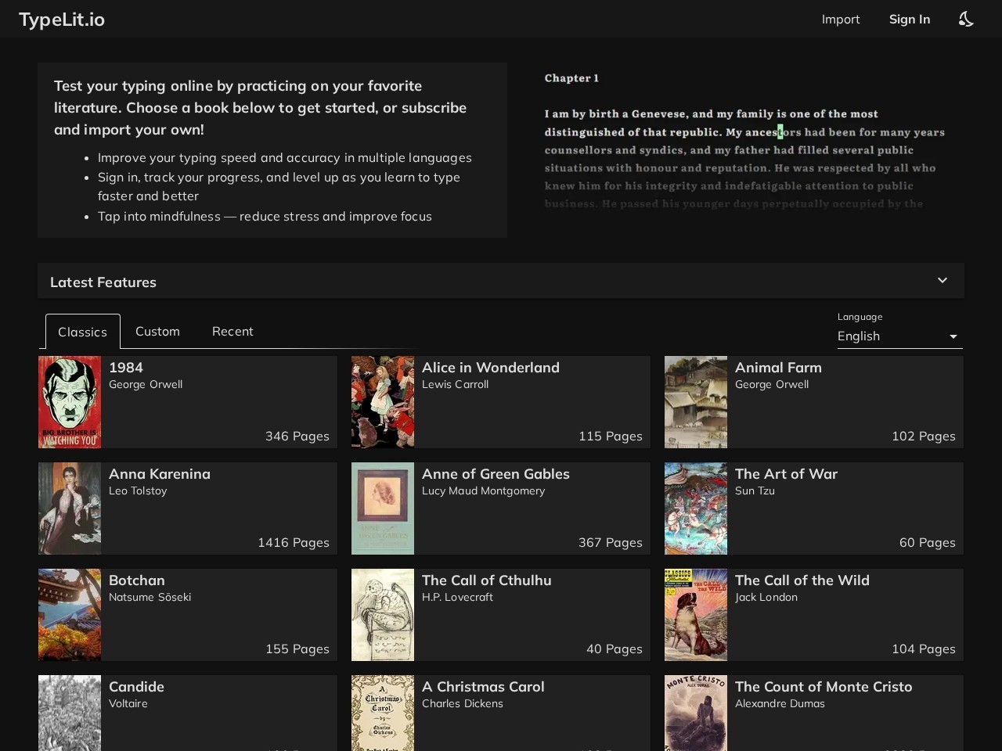Click the 367 Pages label
The width and height of the screenshot is (1002, 751).
click(611, 543)
